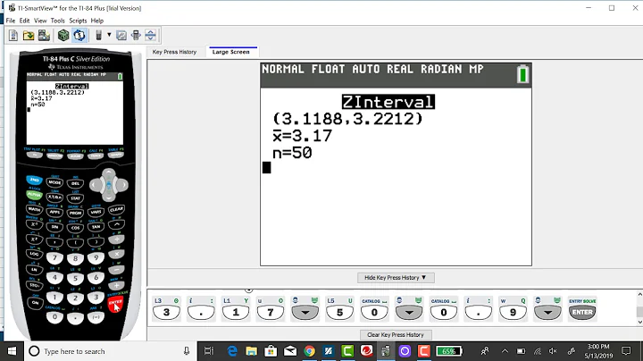Click the PRGM key on calculator
Image resolution: width=643 pixels, height=361 pixels.
75,214
